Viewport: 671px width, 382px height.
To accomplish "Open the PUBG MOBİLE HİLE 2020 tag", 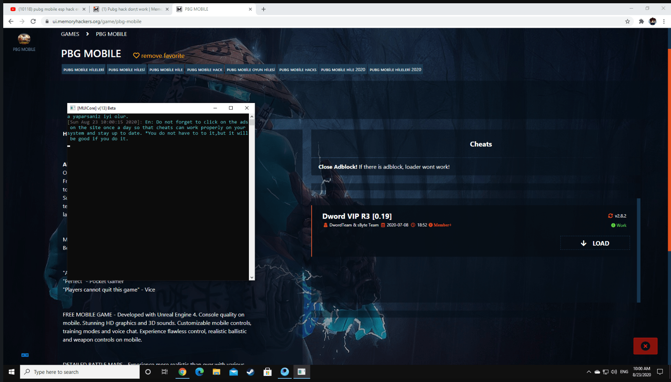I will [343, 70].
